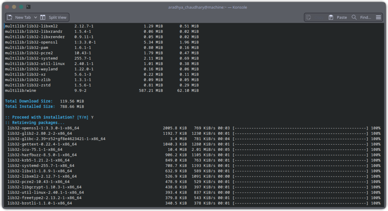
Task: Expand the New Tab dropdown arrow
Action: [35, 17]
